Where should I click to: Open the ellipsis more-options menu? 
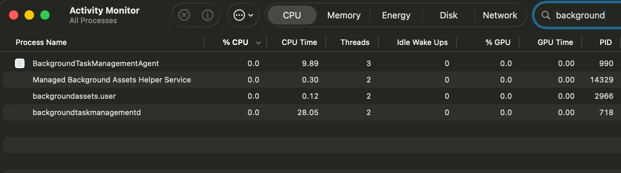(x=243, y=15)
